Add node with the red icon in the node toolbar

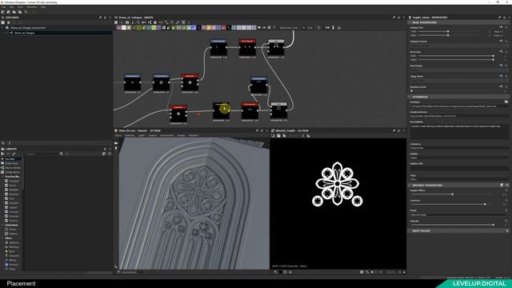click(224, 28)
